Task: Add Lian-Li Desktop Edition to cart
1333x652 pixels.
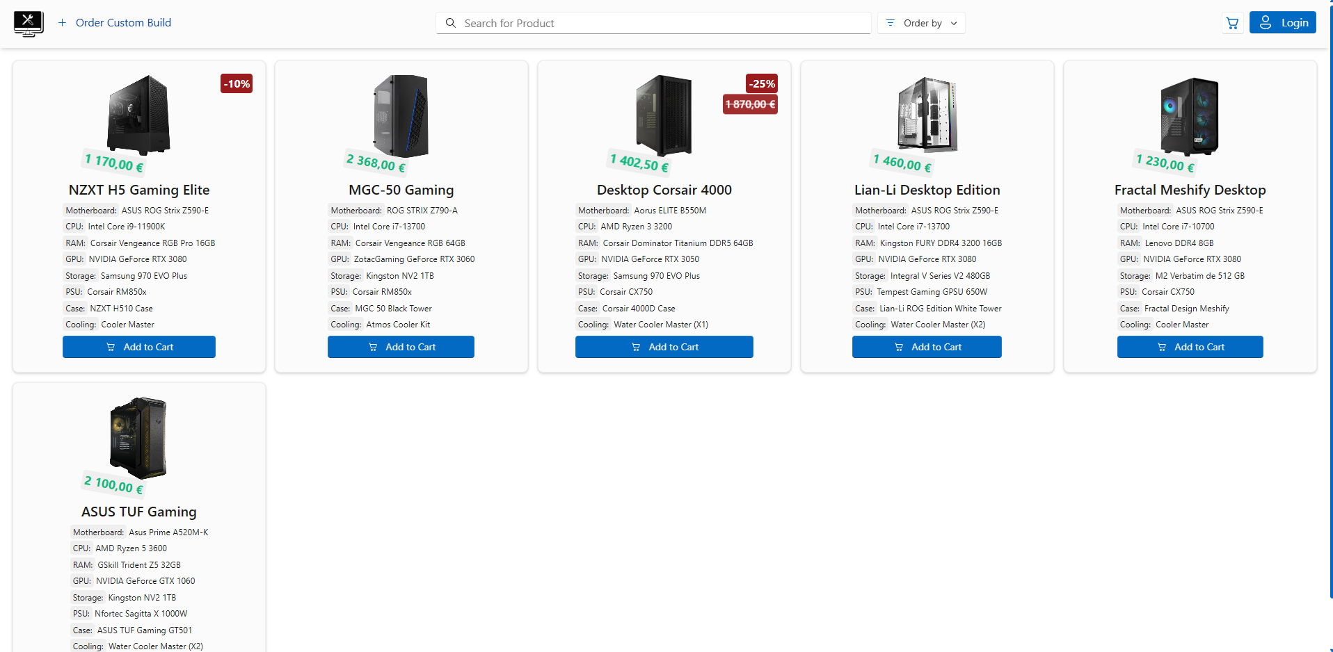Action: [x=927, y=347]
